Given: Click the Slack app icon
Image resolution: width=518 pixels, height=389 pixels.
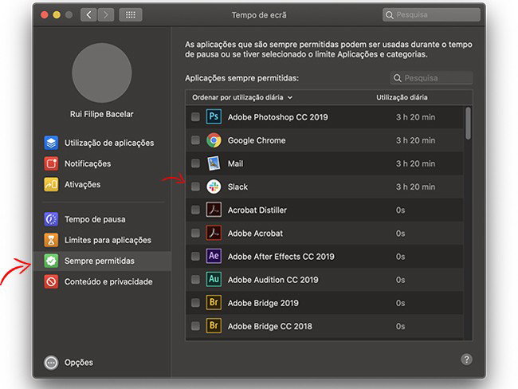Looking at the screenshot, I should 214,187.
